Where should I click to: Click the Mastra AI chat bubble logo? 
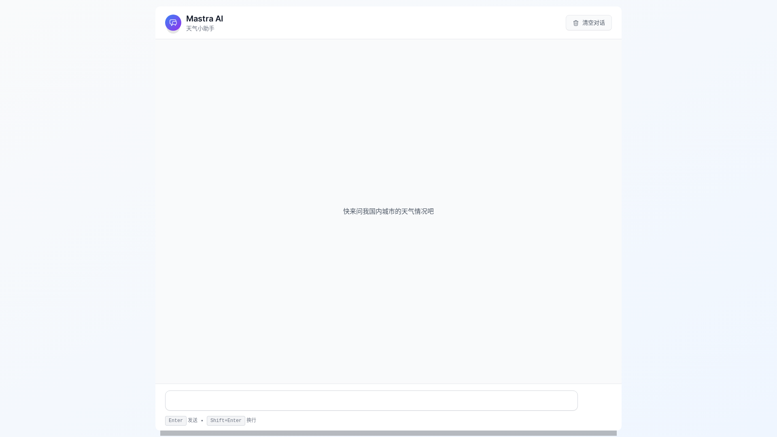click(173, 23)
